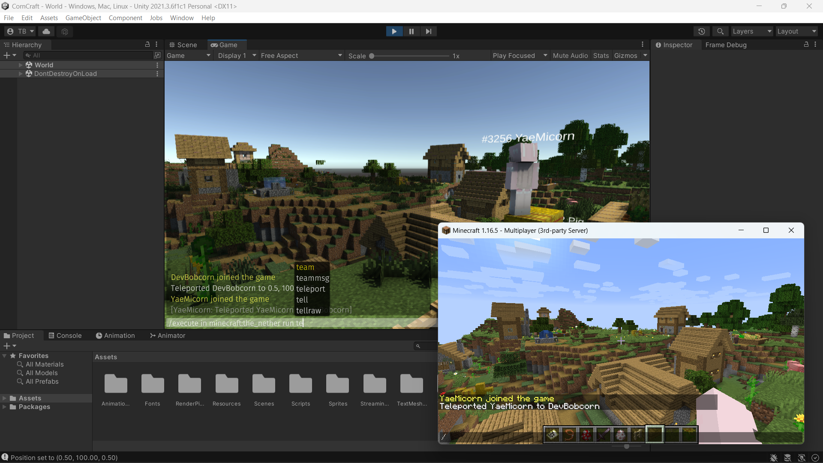
Task: Select teleport from command suggestions
Action: tap(310, 289)
